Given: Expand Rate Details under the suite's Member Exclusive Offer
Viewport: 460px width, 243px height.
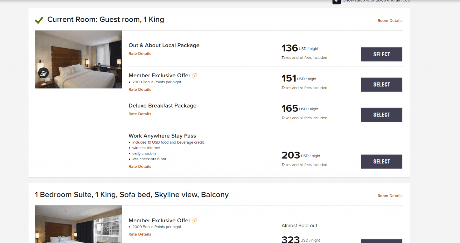Looking at the screenshot, I should [x=140, y=234].
